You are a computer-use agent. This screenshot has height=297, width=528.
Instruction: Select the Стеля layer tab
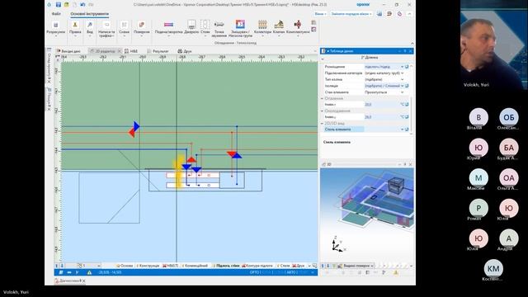283,266
